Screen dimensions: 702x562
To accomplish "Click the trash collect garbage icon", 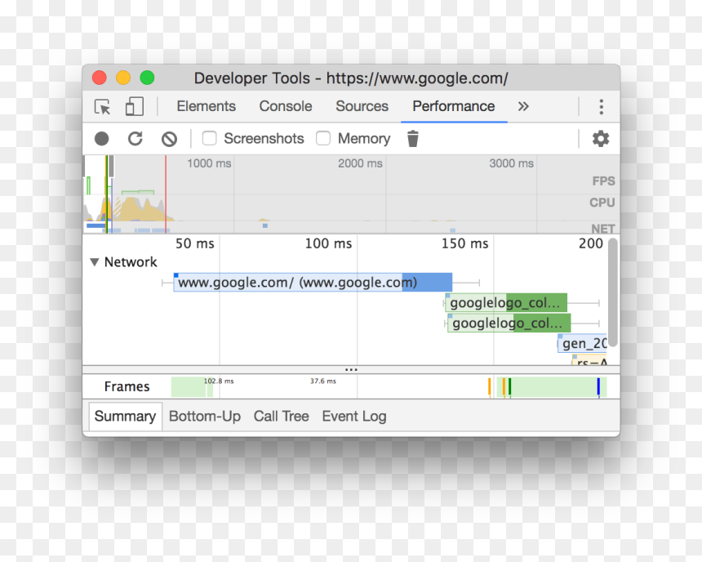I will 413,139.
